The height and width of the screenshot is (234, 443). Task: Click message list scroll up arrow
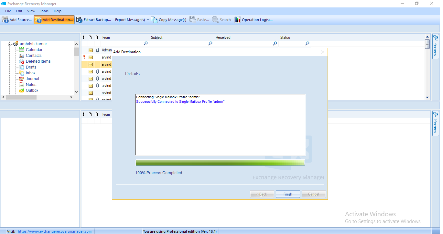[427, 37]
